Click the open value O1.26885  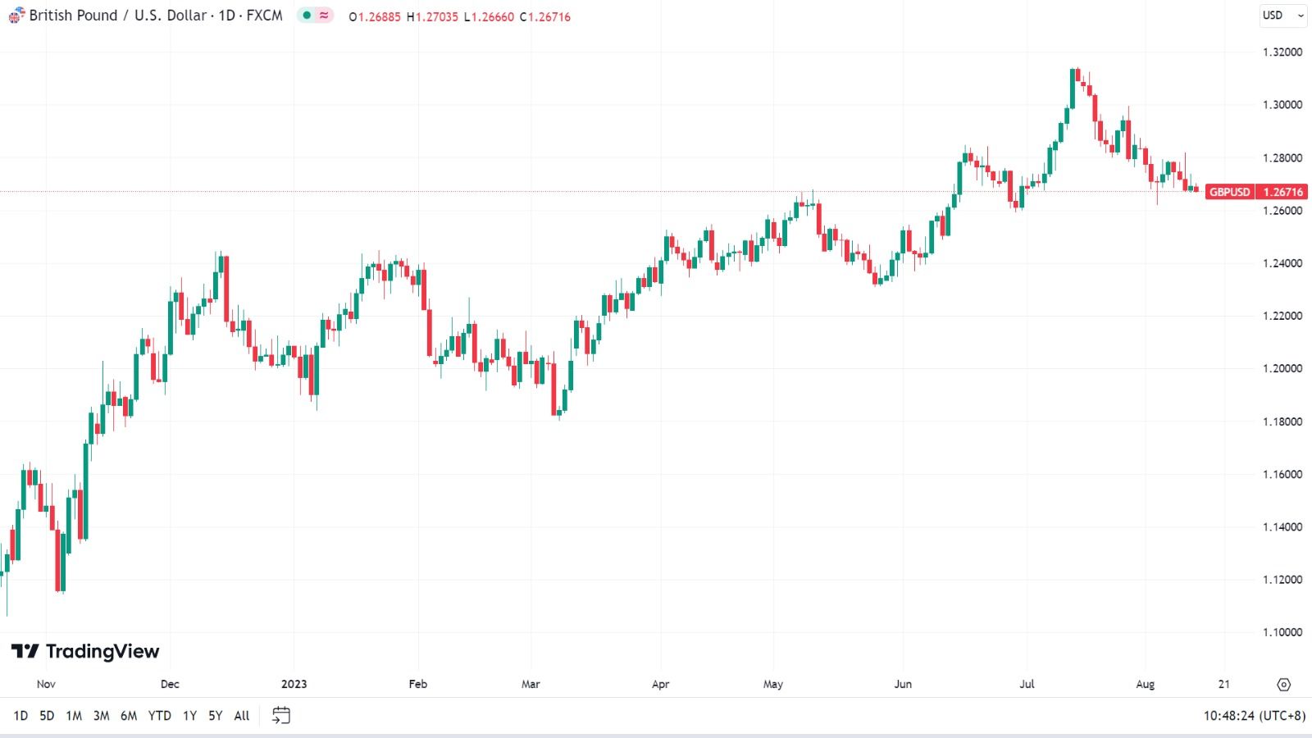pos(375,16)
